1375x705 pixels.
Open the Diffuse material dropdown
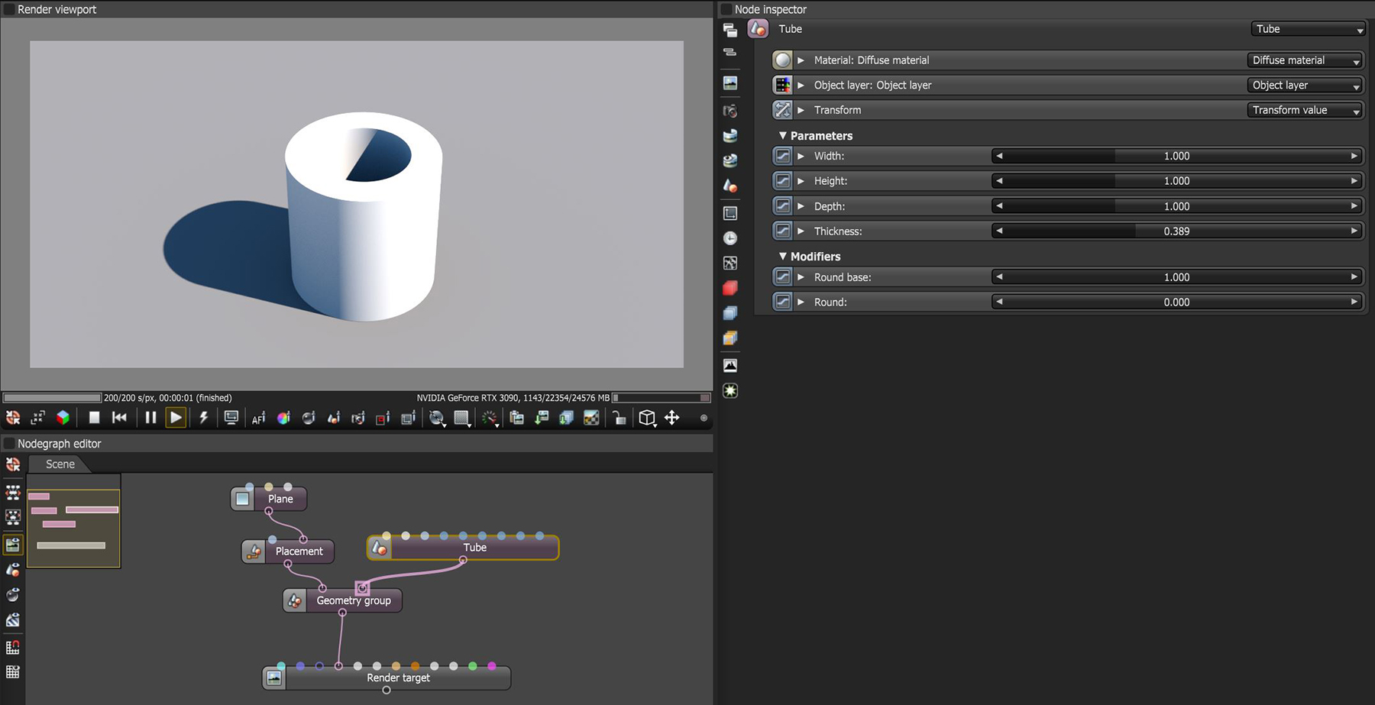pos(1305,60)
